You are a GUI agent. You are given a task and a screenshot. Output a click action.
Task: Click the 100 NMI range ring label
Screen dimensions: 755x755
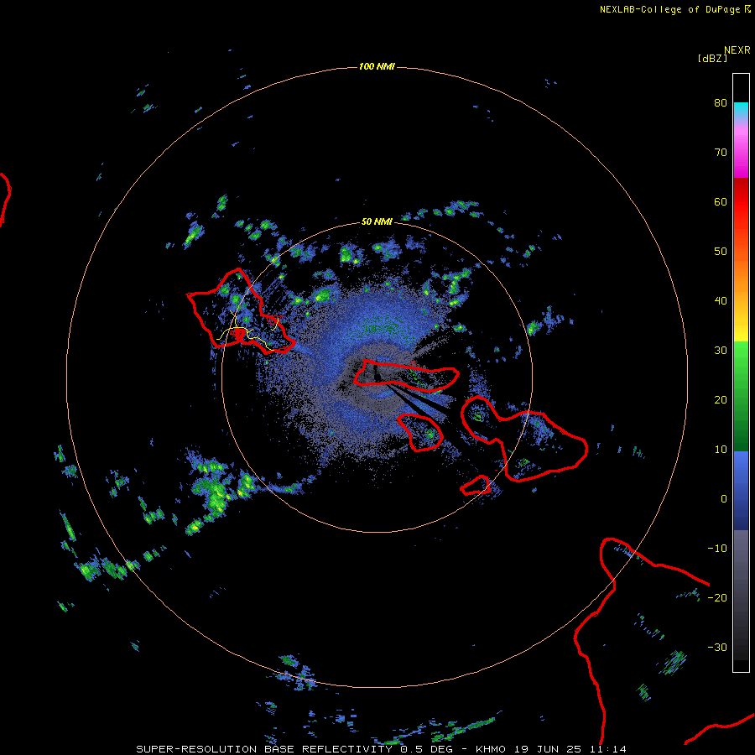pyautogui.click(x=377, y=66)
